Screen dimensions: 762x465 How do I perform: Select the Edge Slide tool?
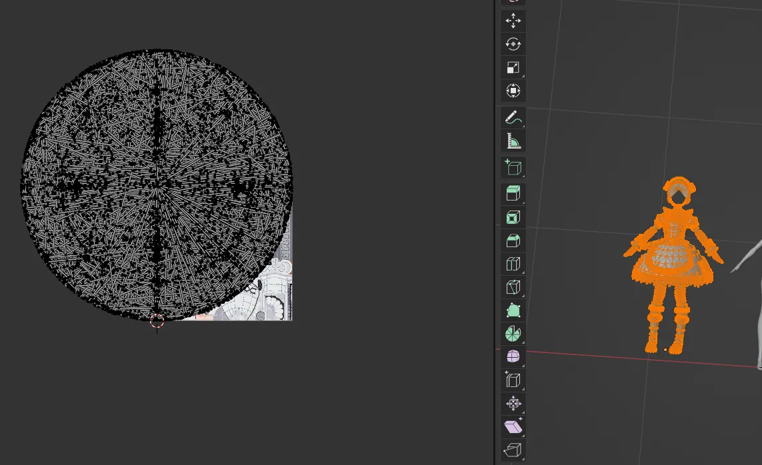513,380
